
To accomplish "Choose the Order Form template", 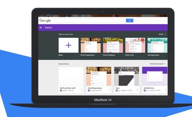I will coord(135,45).
